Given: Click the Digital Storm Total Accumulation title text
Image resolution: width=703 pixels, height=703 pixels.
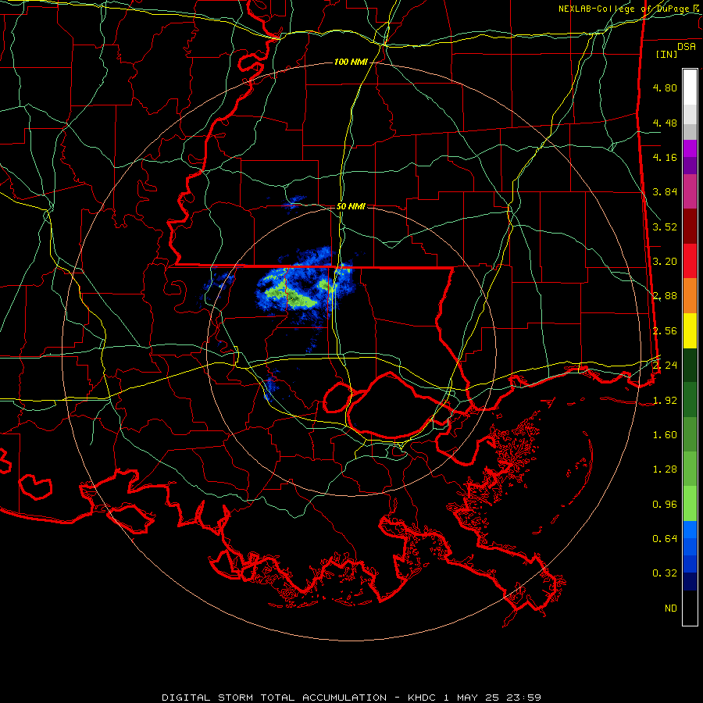Looking at the screenshot, I should click(x=274, y=698).
